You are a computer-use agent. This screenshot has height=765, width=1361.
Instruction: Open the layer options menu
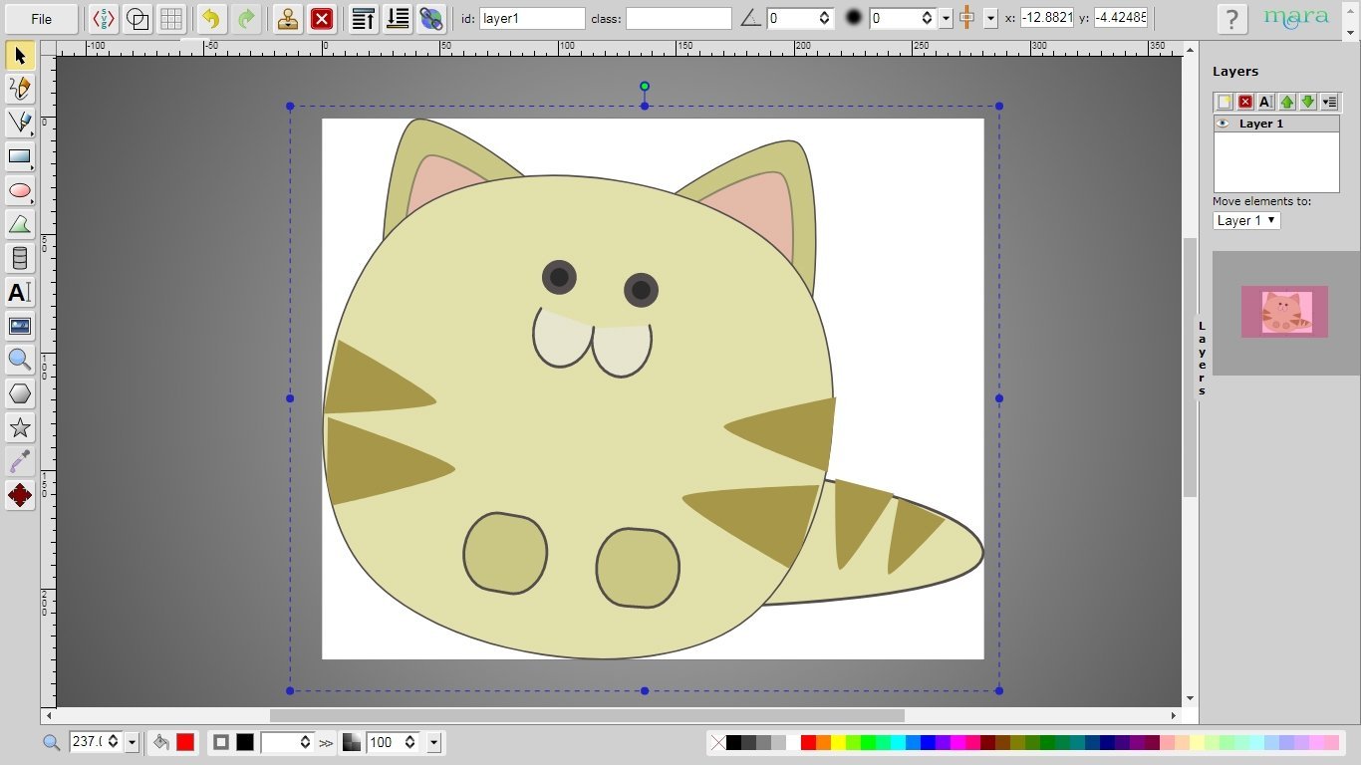(1329, 102)
